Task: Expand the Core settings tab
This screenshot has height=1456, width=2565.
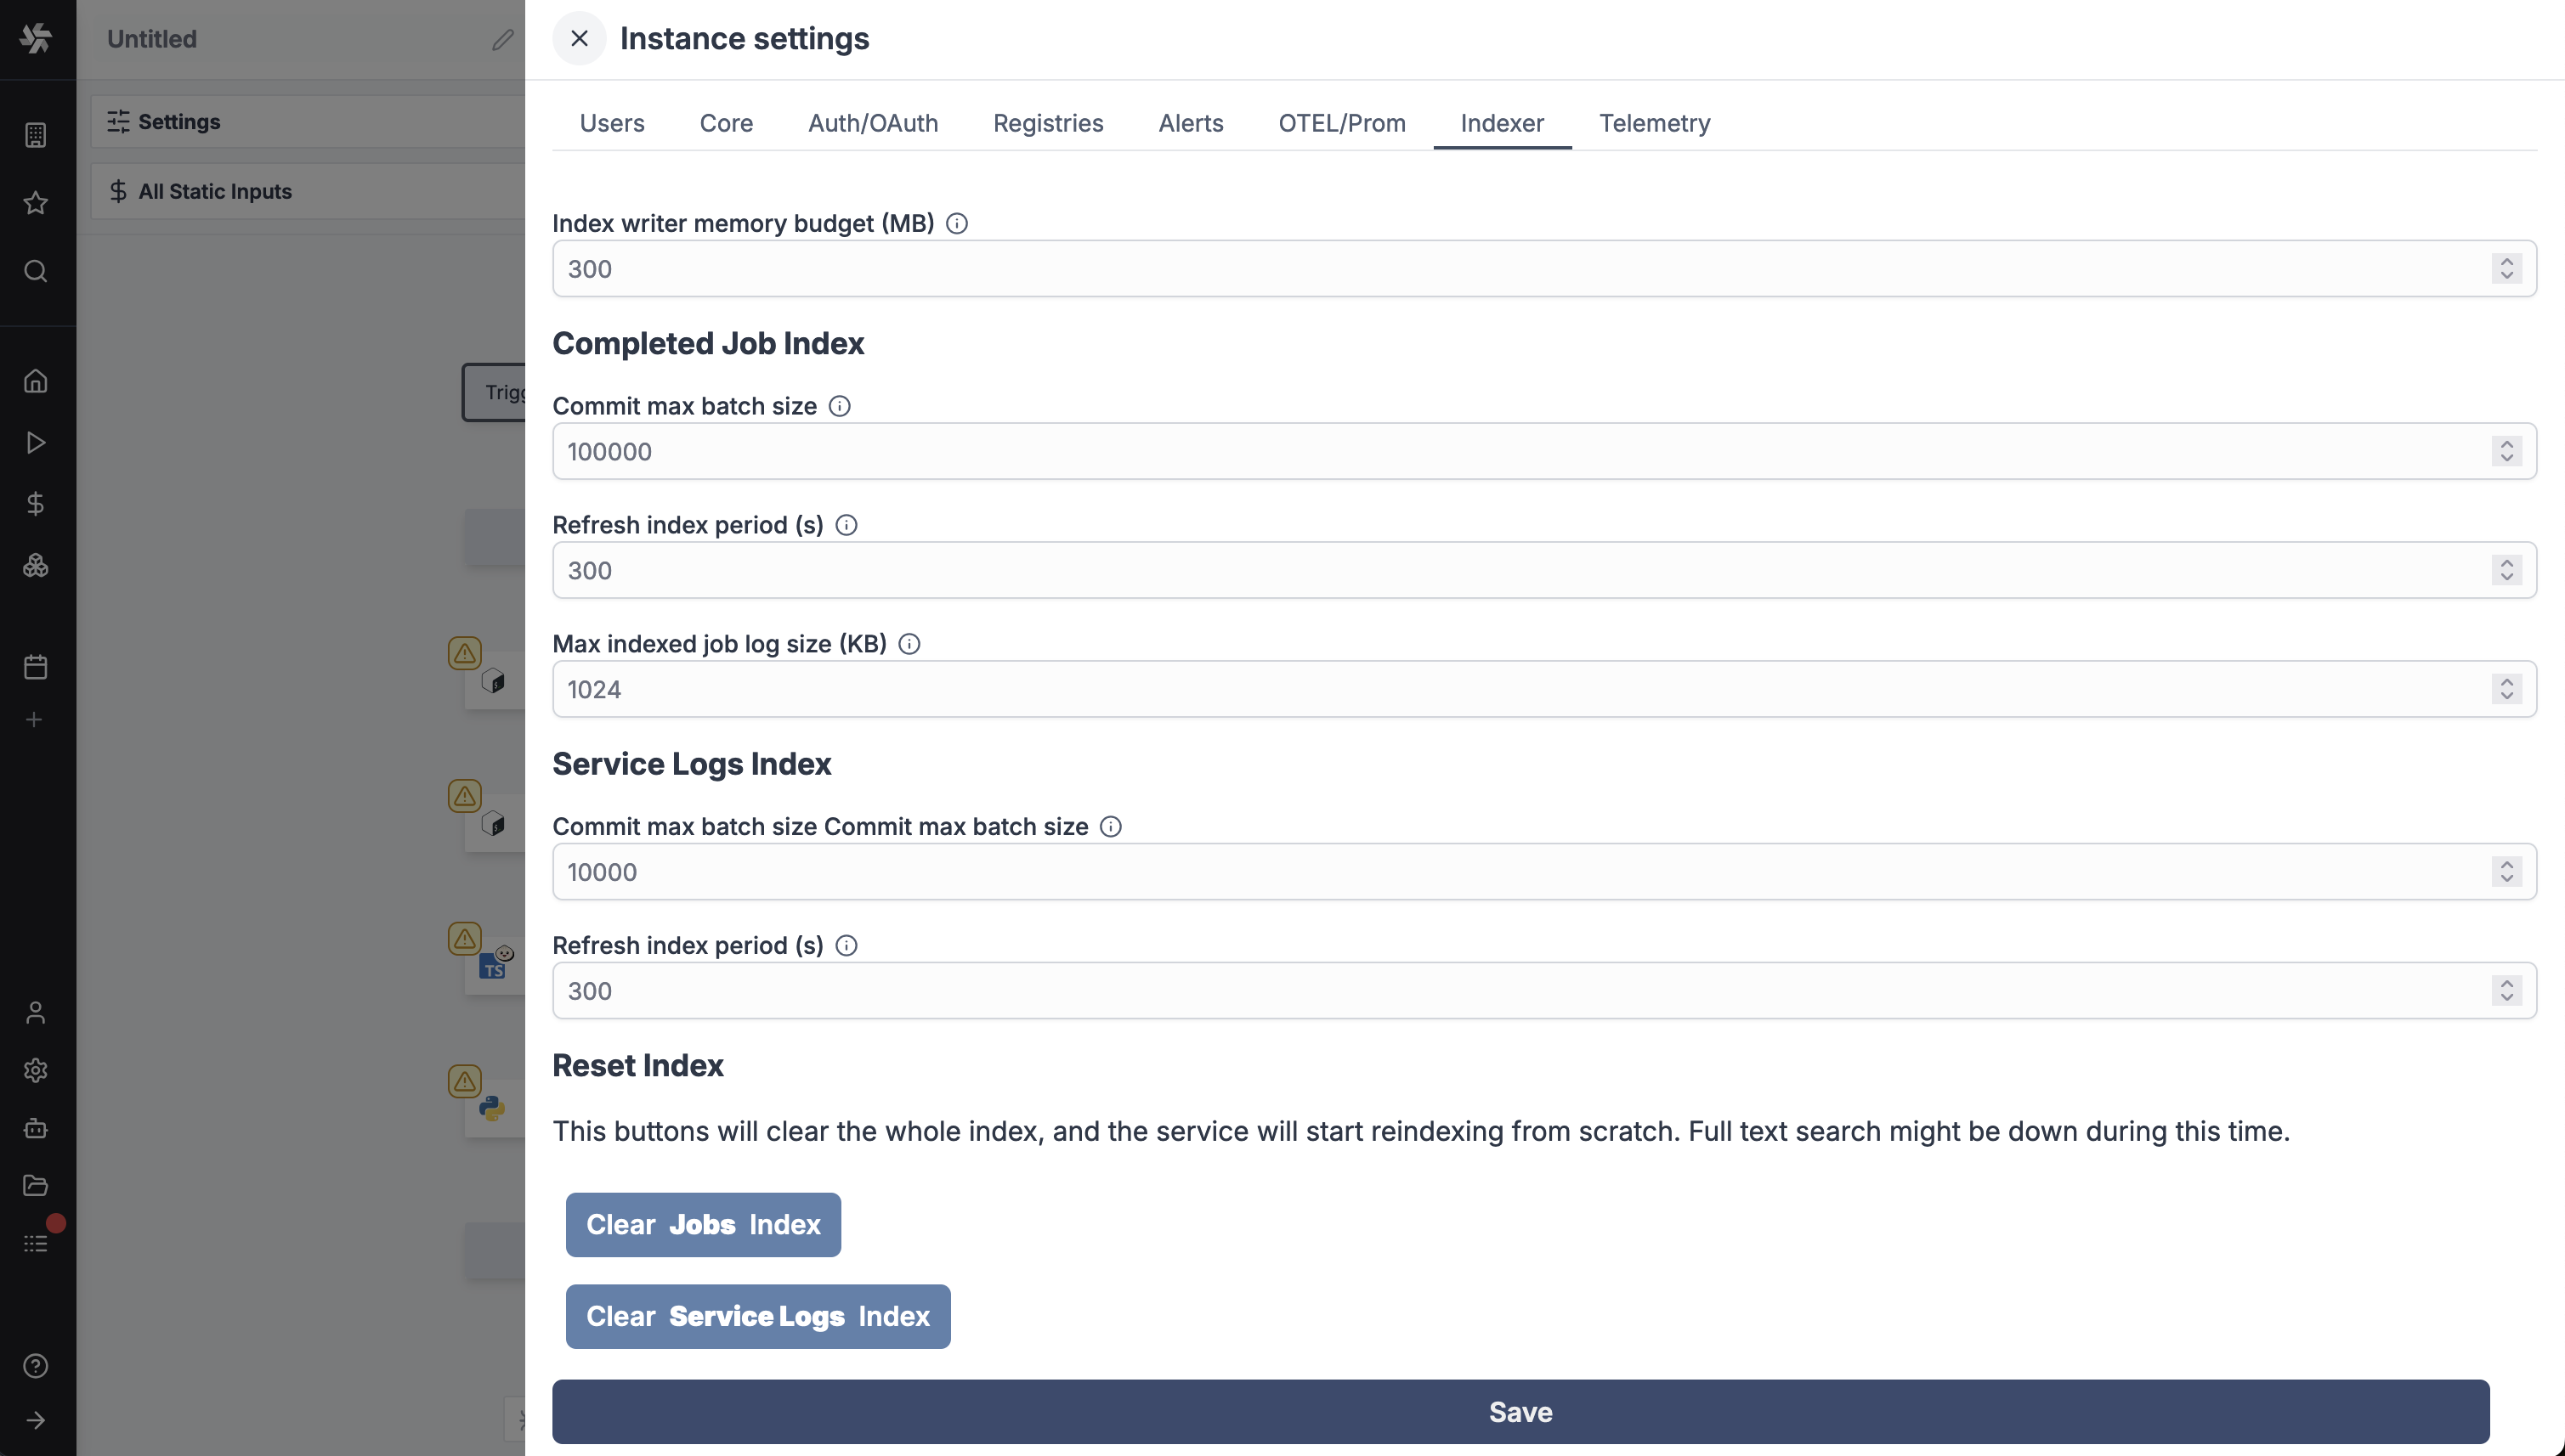Action: (726, 123)
